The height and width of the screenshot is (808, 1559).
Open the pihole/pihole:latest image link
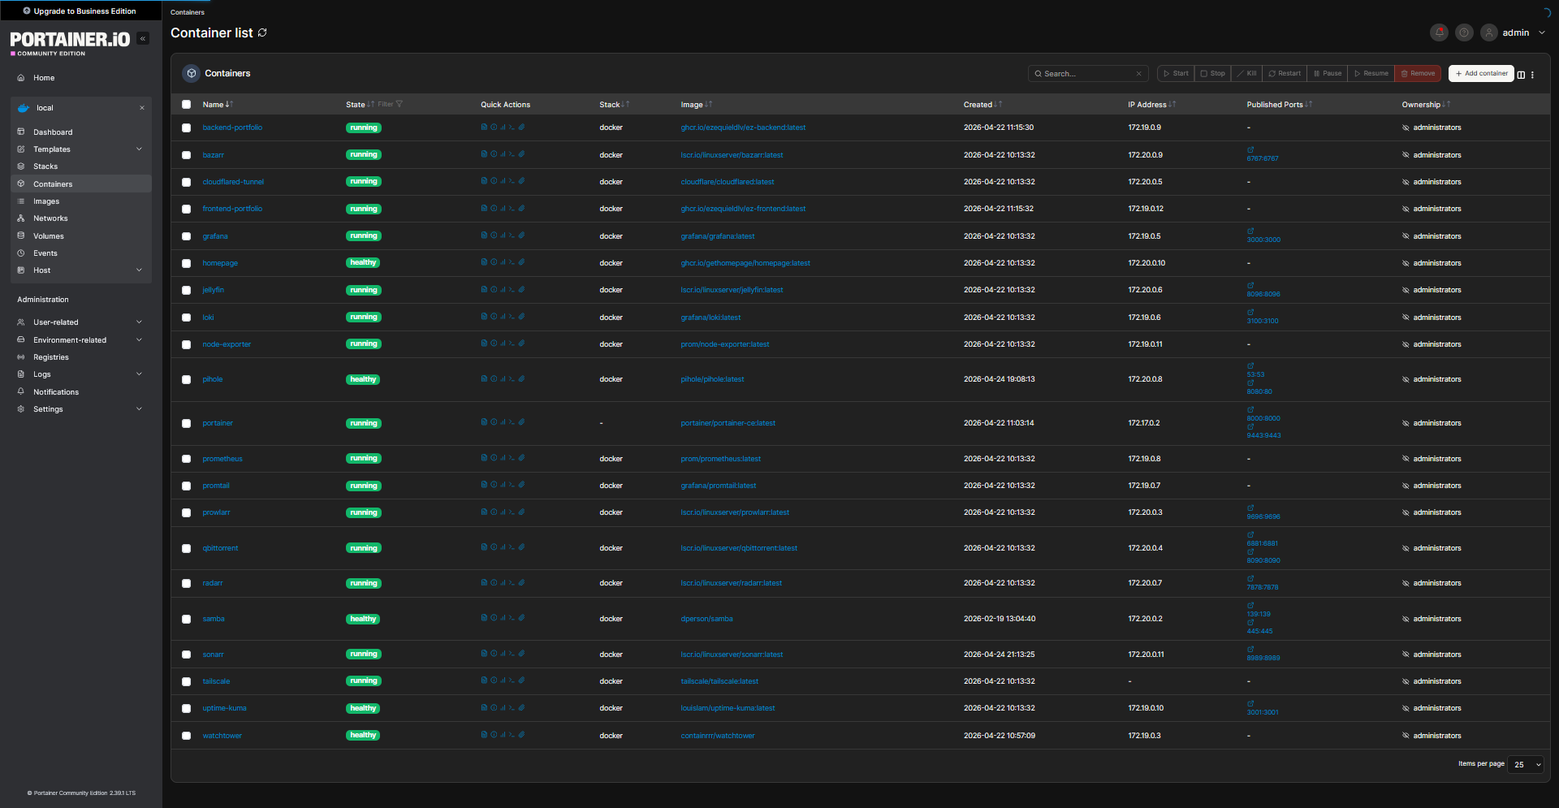coord(712,379)
